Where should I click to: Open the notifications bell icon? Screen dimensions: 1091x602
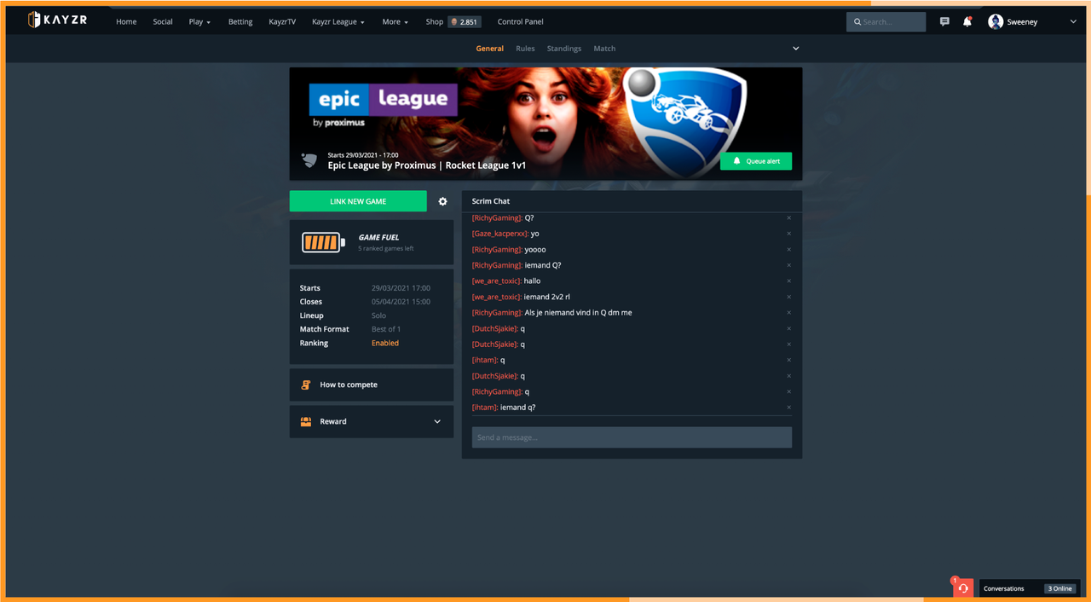[967, 21]
